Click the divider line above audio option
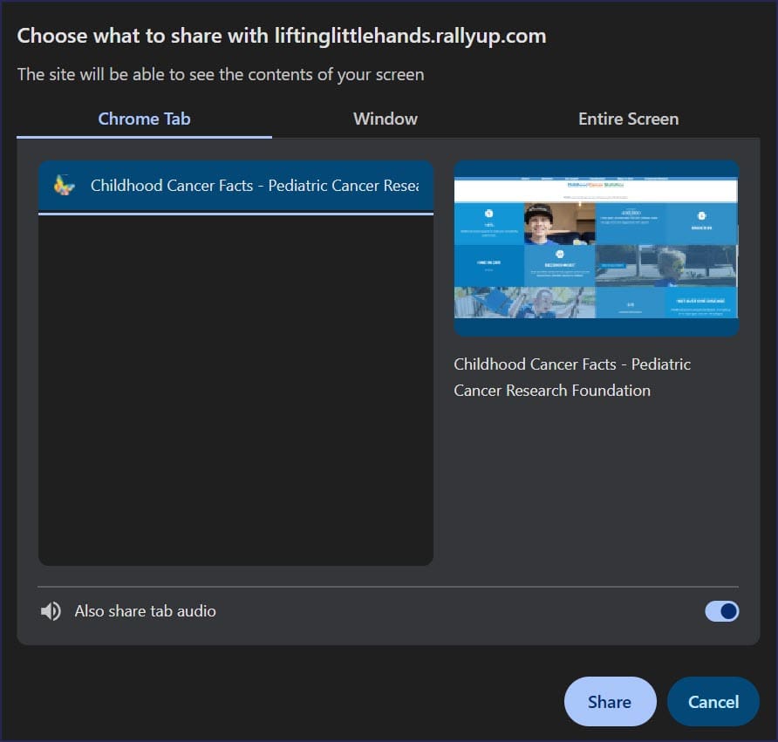This screenshot has width=778, height=742. click(388, 587)
